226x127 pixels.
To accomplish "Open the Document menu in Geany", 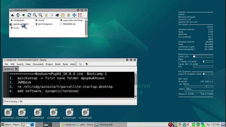I will pos(38,64).
